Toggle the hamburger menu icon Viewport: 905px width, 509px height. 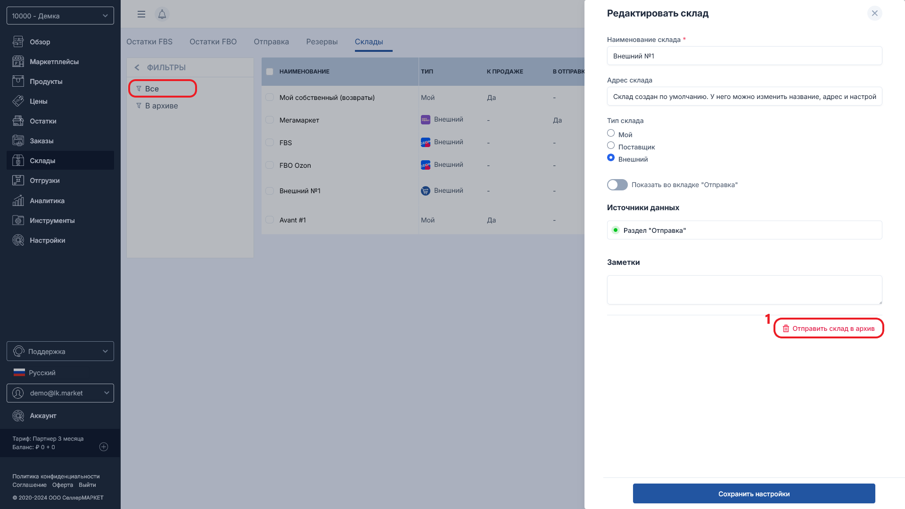tap(141, 14)
